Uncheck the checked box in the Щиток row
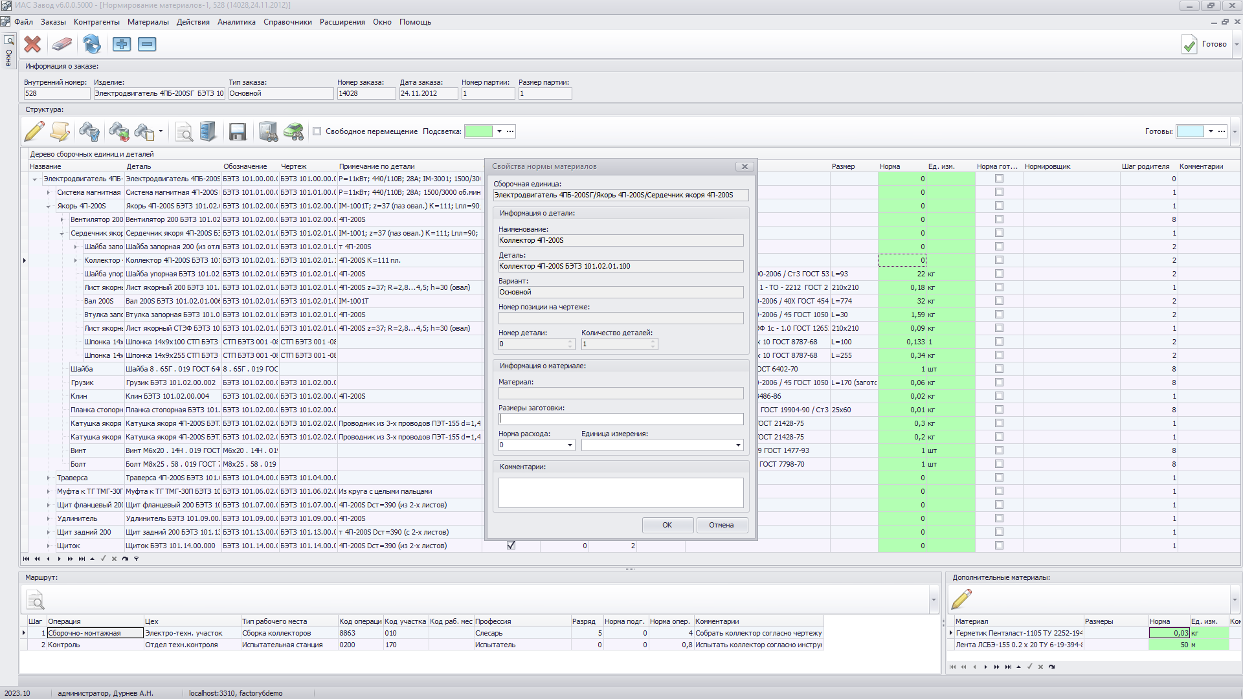The height and width of the screenshot is (699, 1243). pyautogui.click(x=511, y=546)
